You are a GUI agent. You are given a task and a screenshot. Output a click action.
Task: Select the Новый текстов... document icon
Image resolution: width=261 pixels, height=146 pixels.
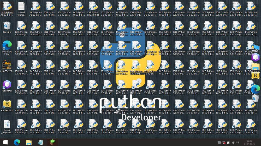click(x=21, y=9)
